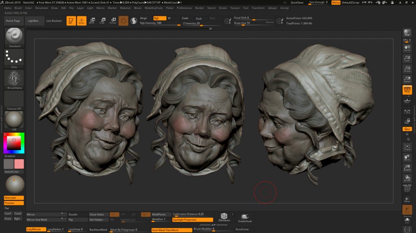Click QuickSave
The width and height of the screenshot is (416, 233).
tap(297, 2)
